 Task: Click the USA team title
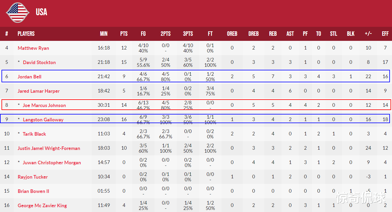point(41,12)
